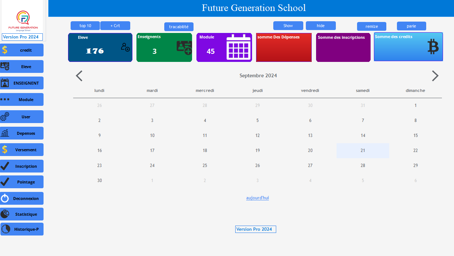Viewport: 454px width, 256px height.
Task: Toggle the hide option
Action: [x=320, y=25]
